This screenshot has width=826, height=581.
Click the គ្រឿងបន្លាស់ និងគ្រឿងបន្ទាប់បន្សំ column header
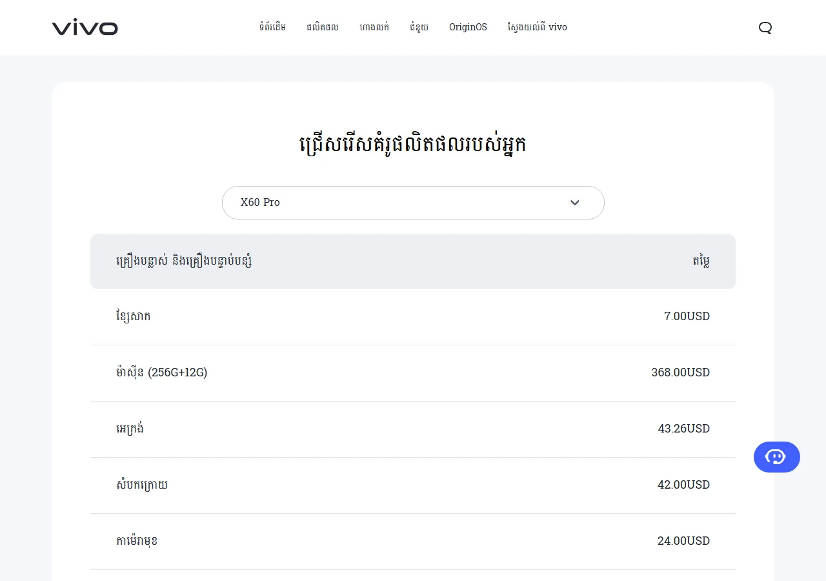point(184,261)
